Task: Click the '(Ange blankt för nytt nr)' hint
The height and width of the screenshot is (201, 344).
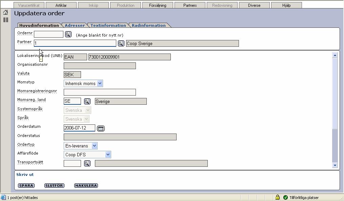Action: tap(100, 35)
